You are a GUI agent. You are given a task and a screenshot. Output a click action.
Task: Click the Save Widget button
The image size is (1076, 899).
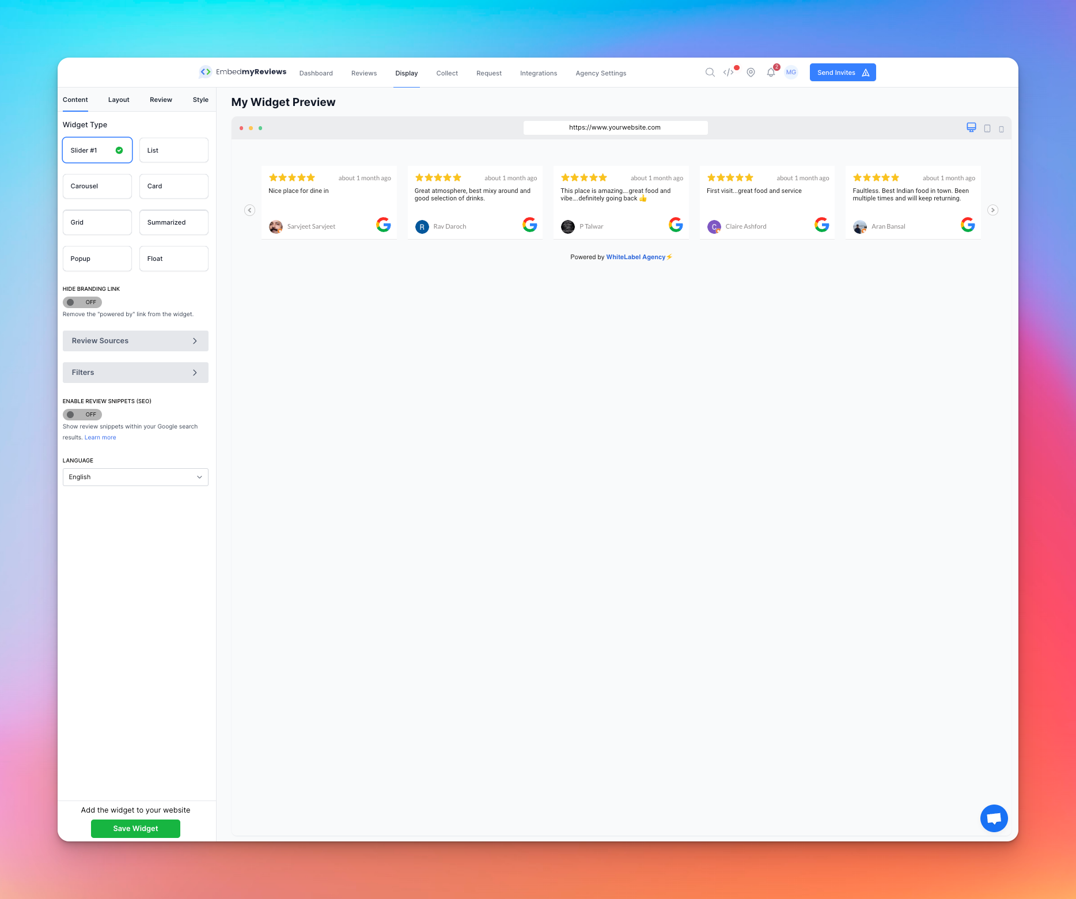point(135,829)
